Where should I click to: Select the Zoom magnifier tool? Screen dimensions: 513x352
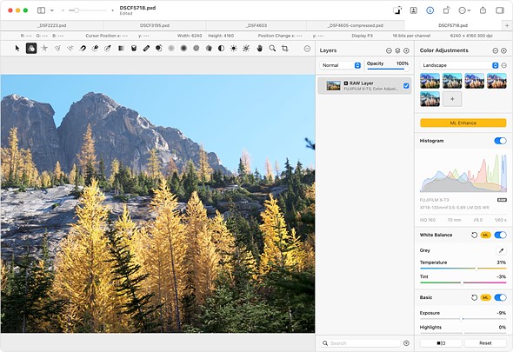tap(272, 49)
